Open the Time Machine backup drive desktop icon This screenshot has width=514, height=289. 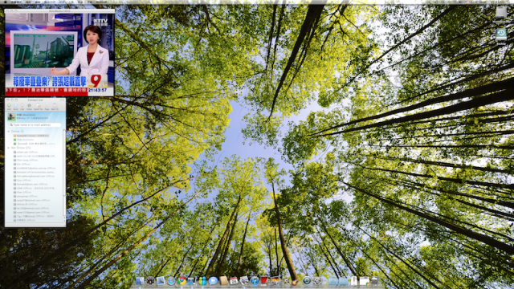coord(501,34)
